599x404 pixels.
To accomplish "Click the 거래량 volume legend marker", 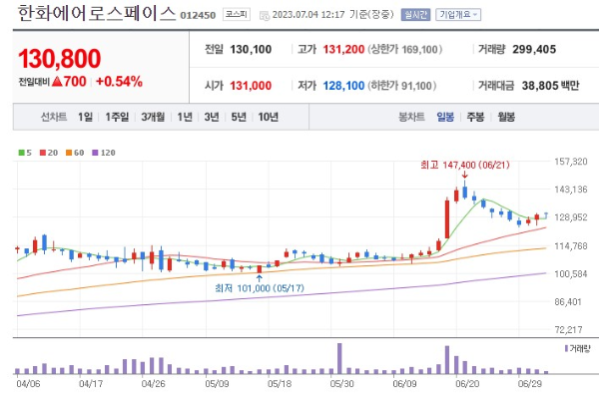I will pos(566,348).
